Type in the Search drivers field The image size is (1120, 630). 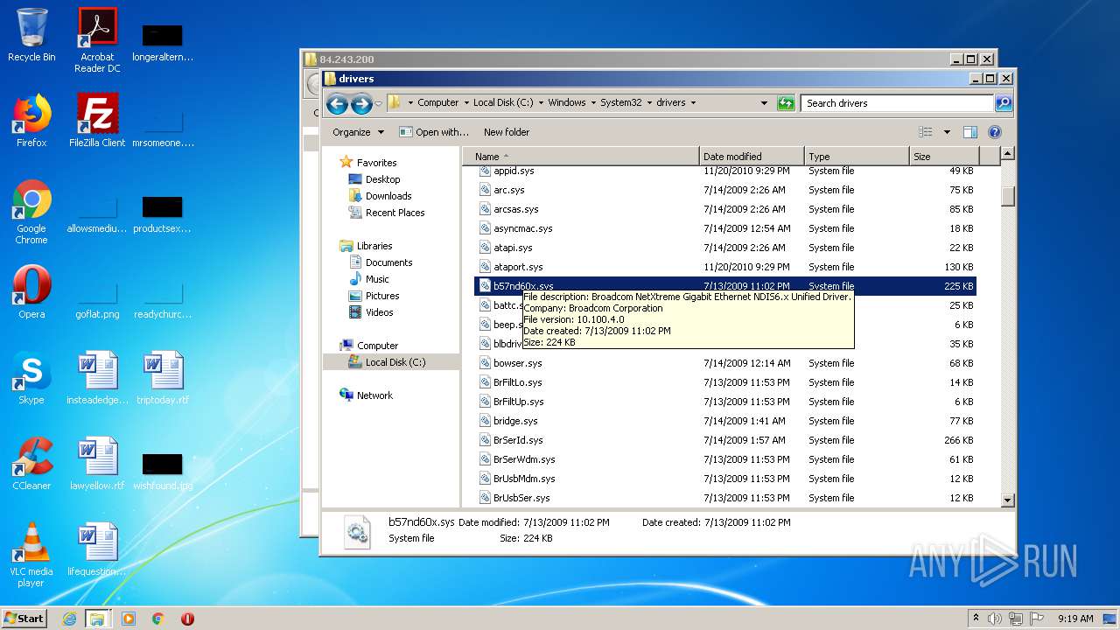click(899, 103)
